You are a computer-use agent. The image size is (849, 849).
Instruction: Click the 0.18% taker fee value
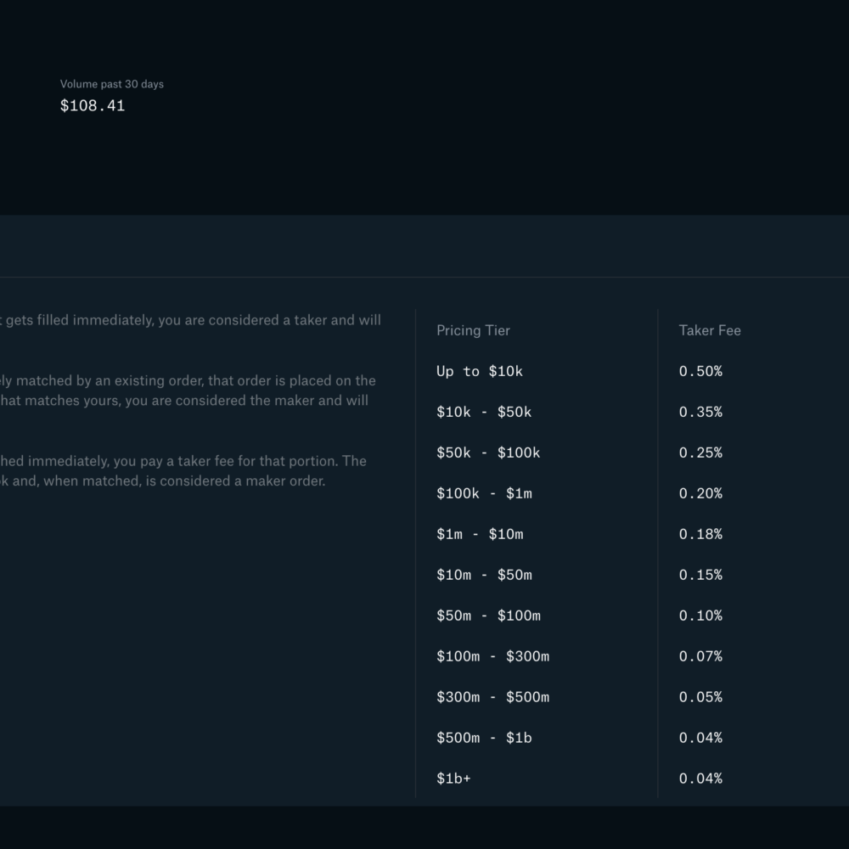[700, 534]
